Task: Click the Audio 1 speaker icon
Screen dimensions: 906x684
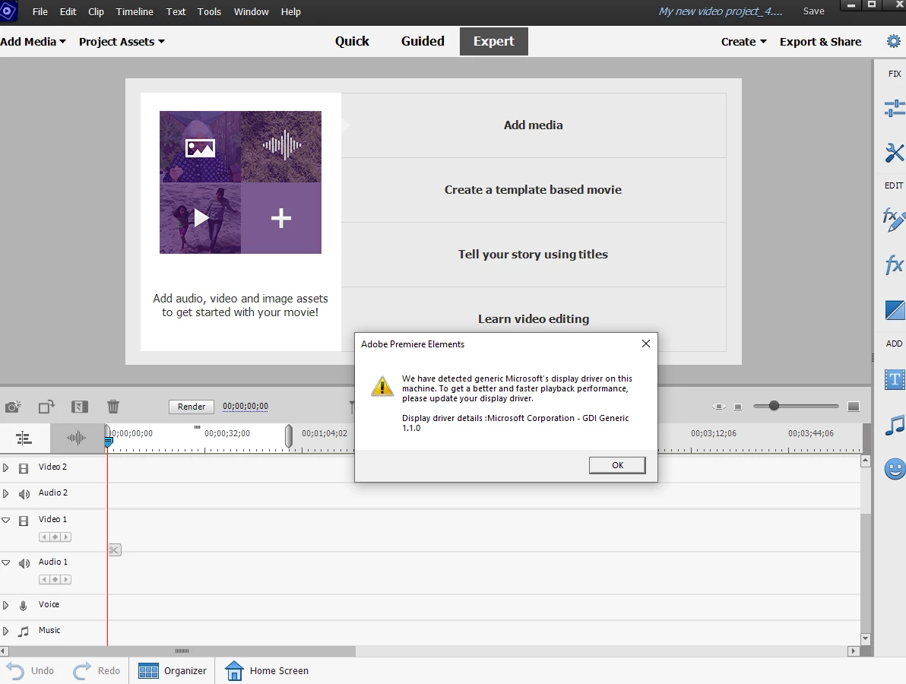Action: coord(24,563)
